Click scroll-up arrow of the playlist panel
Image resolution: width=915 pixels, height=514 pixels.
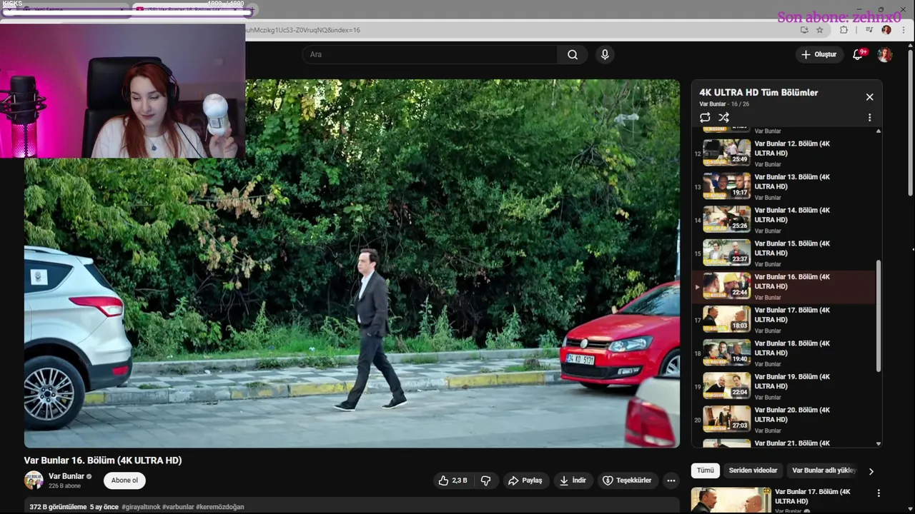879,131
